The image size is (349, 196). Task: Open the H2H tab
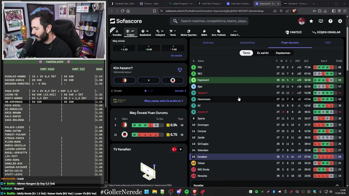click(x=327, y=42)
